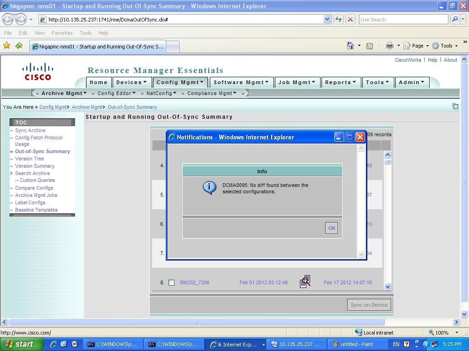The image size is (469, 351).
Task: Click the About link at top right
Action: click(x=451, y=60)
